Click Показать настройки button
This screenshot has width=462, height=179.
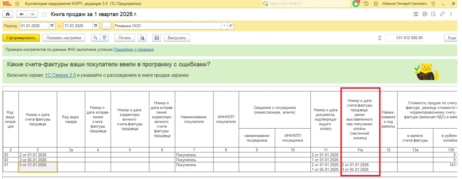click(x=64, y=38)
